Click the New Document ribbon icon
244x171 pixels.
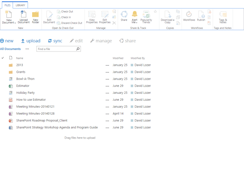tap(9, 14)
